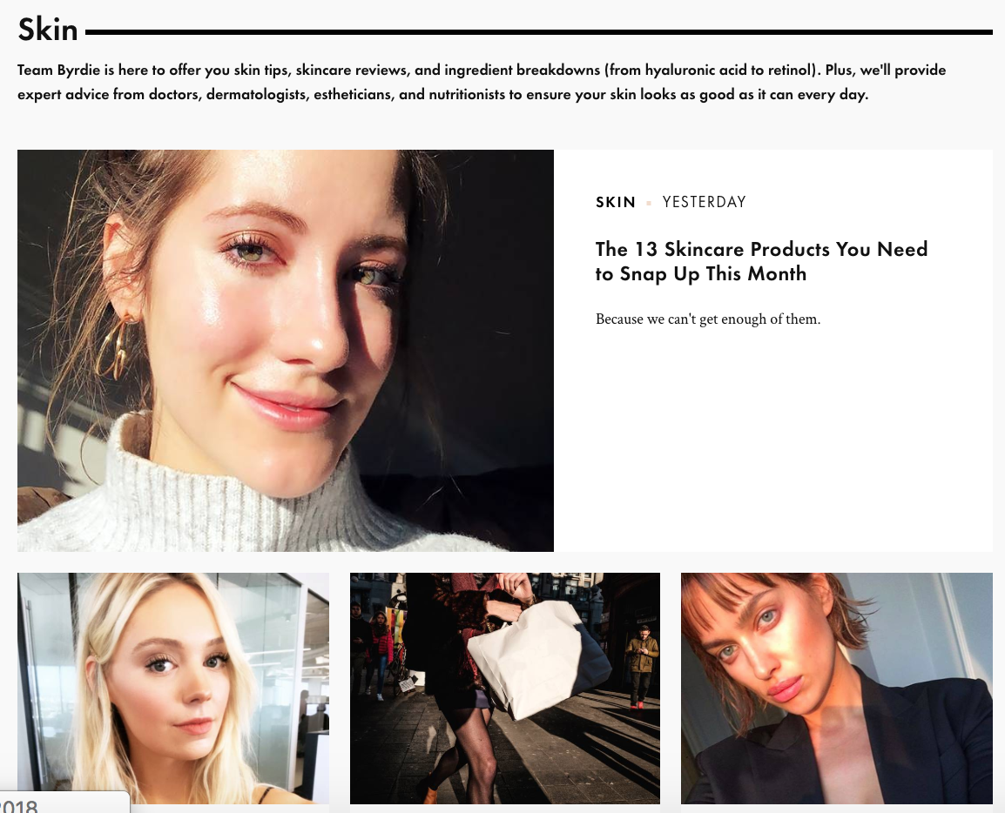Open the featured woman in turtleneck photo
1005x813 pixels.
(286, 351)
